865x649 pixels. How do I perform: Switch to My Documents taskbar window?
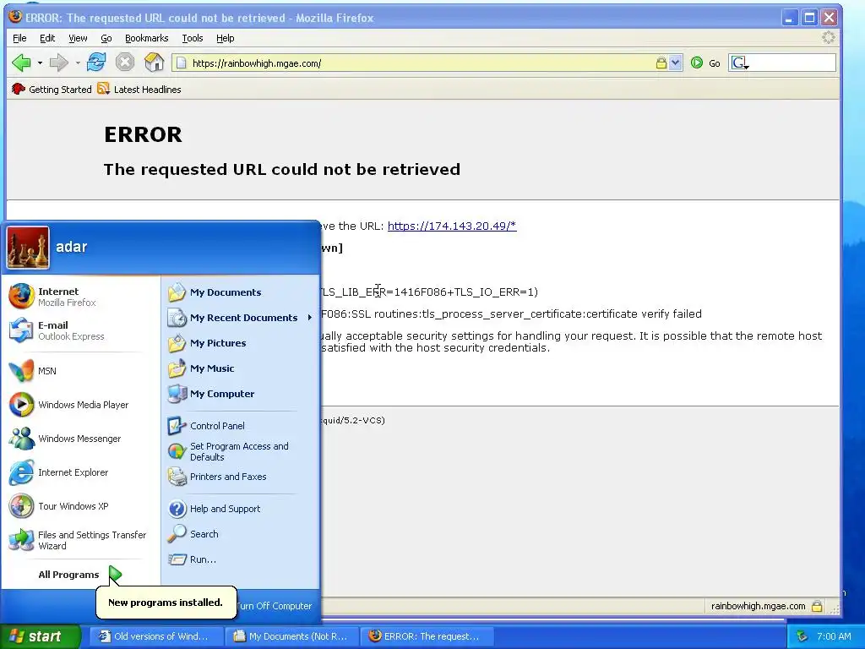click(292, 636)
